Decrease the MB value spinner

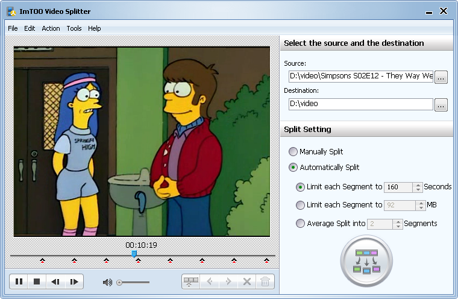(x=421, y=208)
